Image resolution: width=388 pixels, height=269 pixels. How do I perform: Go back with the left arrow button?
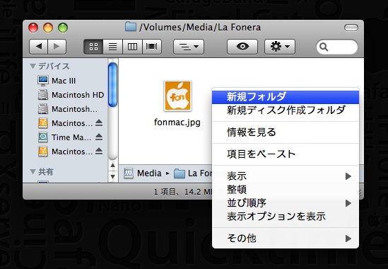click(x=39, y=46)
